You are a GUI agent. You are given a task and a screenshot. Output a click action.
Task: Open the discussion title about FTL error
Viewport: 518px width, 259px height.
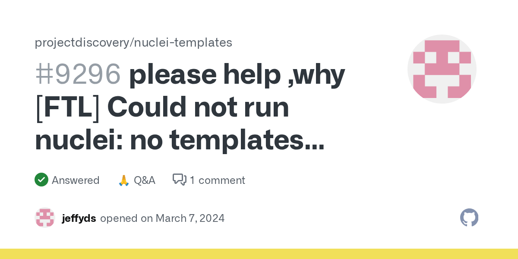[190, 107]
